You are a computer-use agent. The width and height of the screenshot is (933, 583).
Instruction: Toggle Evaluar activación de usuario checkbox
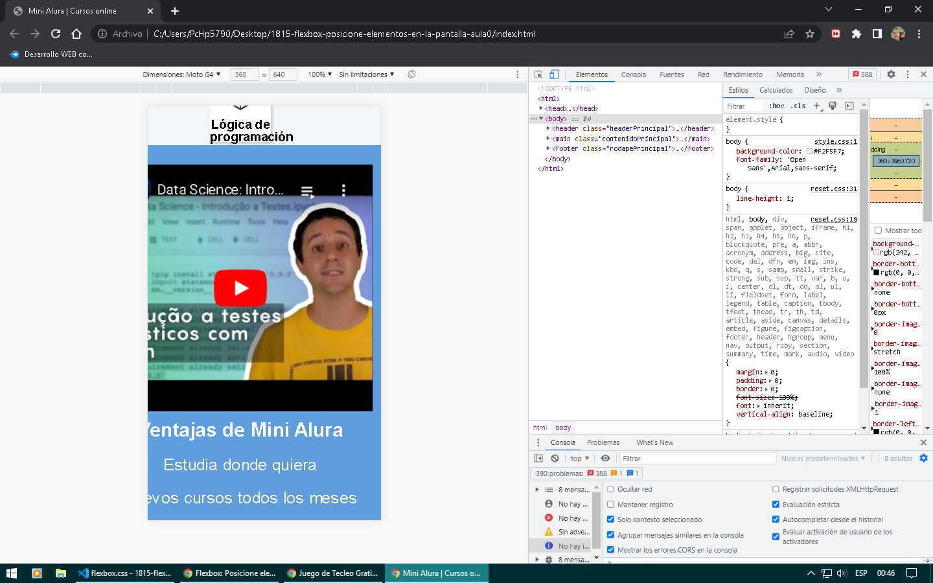pos(776,536)
